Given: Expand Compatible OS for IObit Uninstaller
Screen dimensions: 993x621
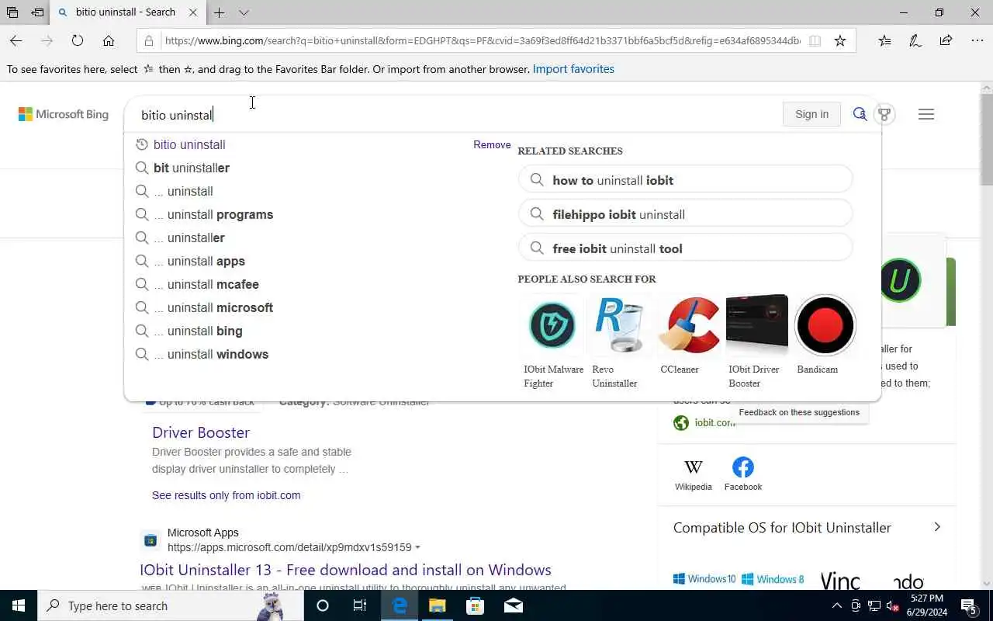Looking at the screenshot, I should coord(937,527).
